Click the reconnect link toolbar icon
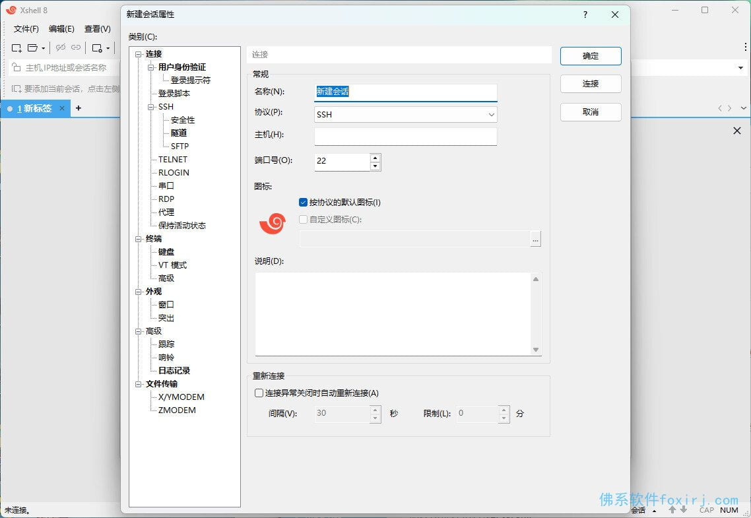 pyautogui.click(x=76, y=48)
